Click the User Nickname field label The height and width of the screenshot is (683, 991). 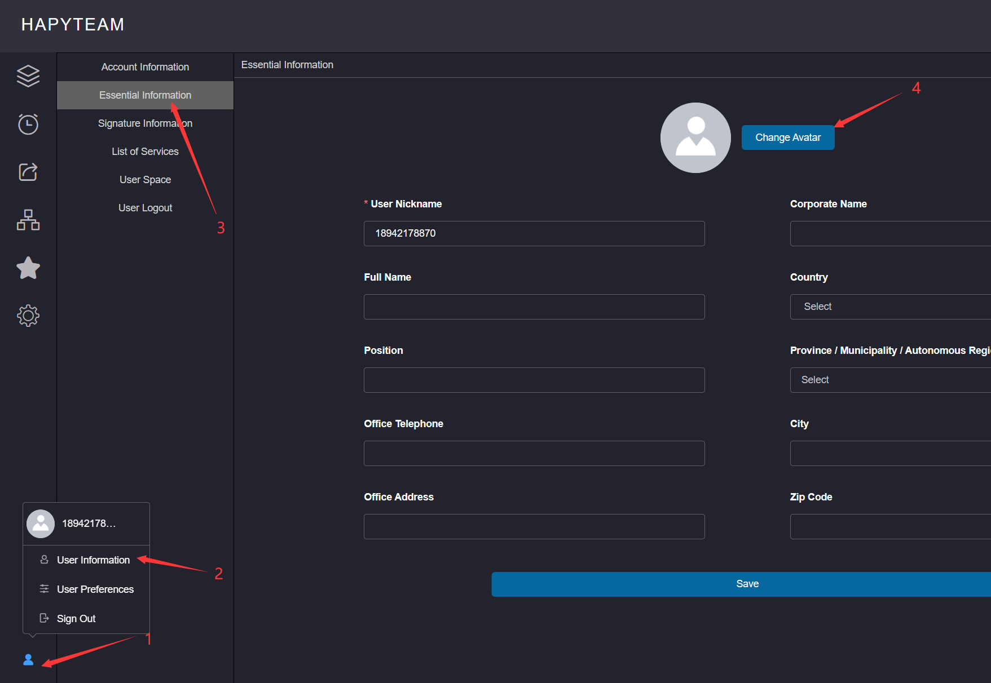pos(406,204)
